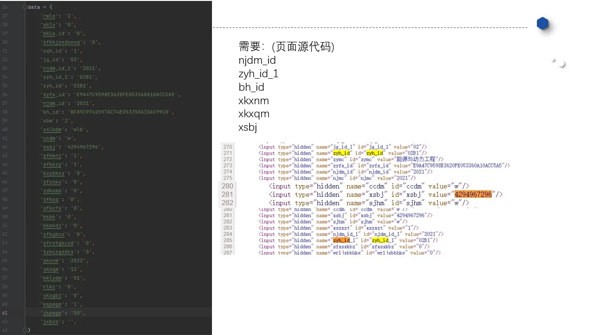This screenshot has height=335, width=595.
Task: Select 'njdm_id_1': '2021' on editor line 33
Action: point(69,68)
